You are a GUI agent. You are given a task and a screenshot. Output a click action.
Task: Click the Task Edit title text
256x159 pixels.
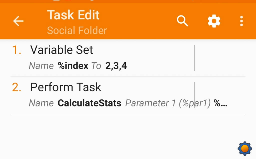73,15
